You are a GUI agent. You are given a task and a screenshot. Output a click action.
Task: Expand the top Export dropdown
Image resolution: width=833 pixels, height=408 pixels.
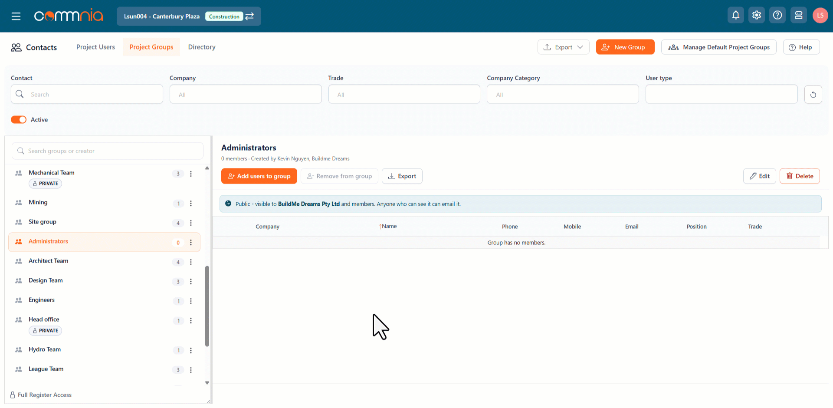click(563, 47)
